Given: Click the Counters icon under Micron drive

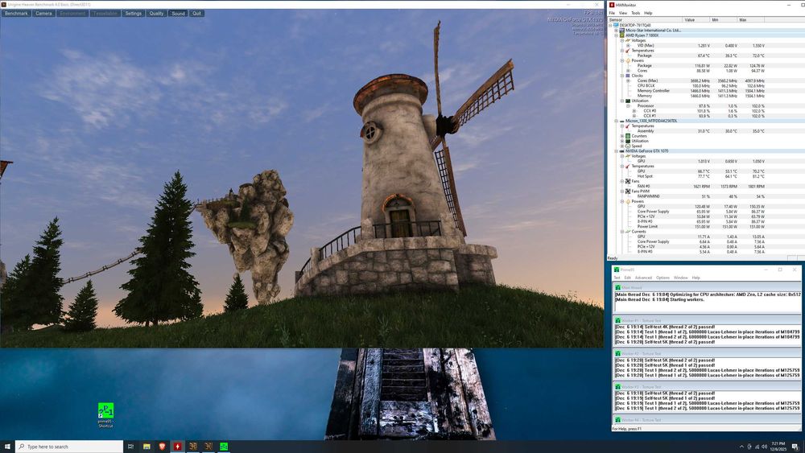Looking at the screenshot, I should coord(628,136).
